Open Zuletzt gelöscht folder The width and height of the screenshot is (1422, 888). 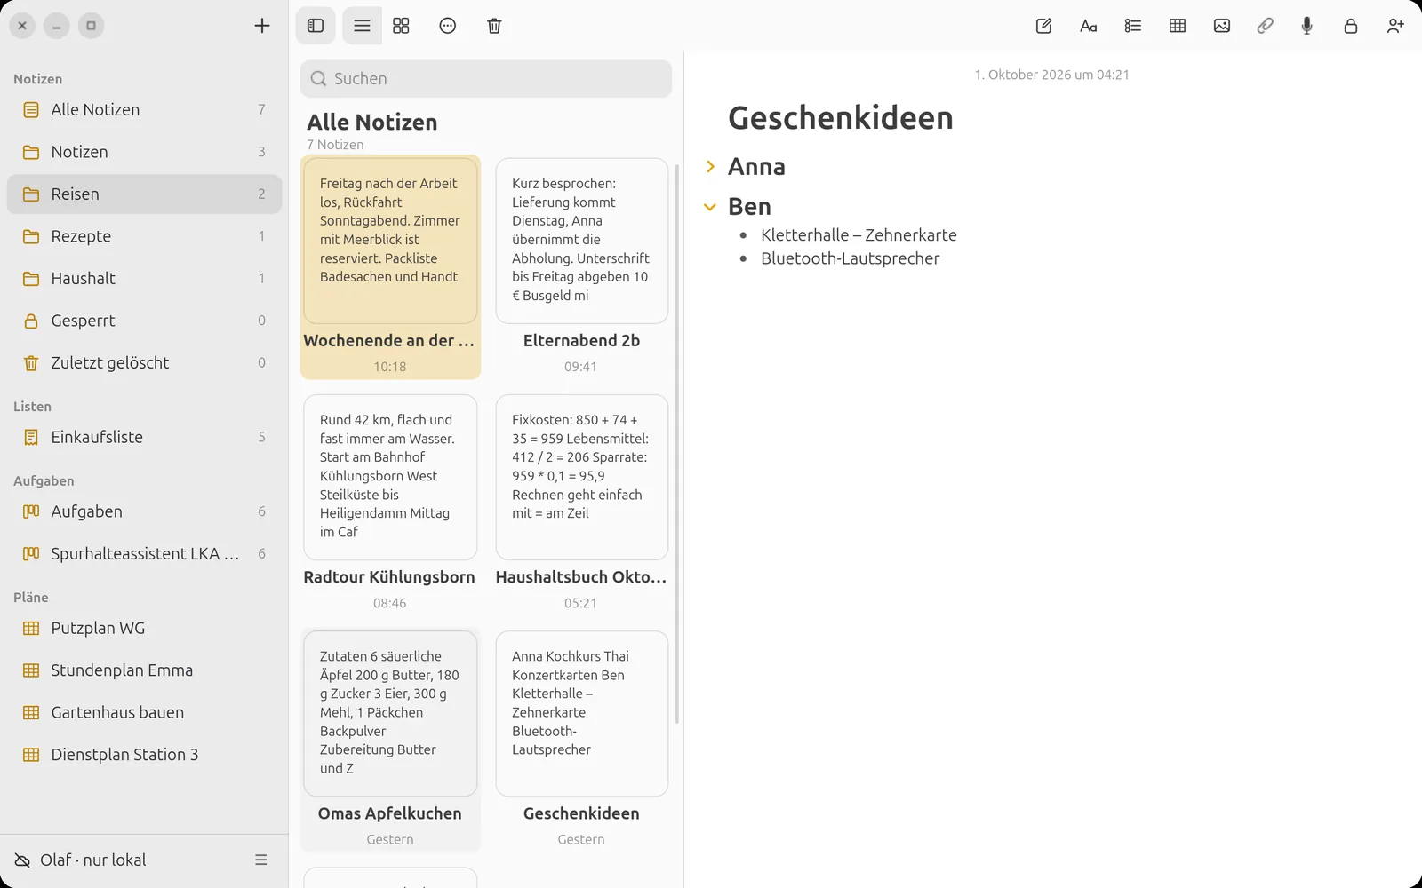pyautogui.click(x=144, y=363)
